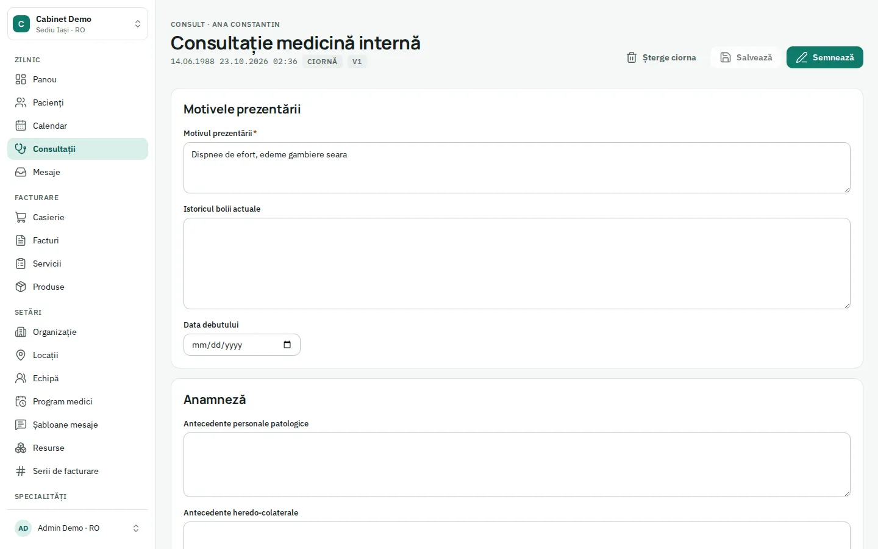878x549 pixels.
Task: Click the Șabloane mesaje message icon
Action: 21,425
